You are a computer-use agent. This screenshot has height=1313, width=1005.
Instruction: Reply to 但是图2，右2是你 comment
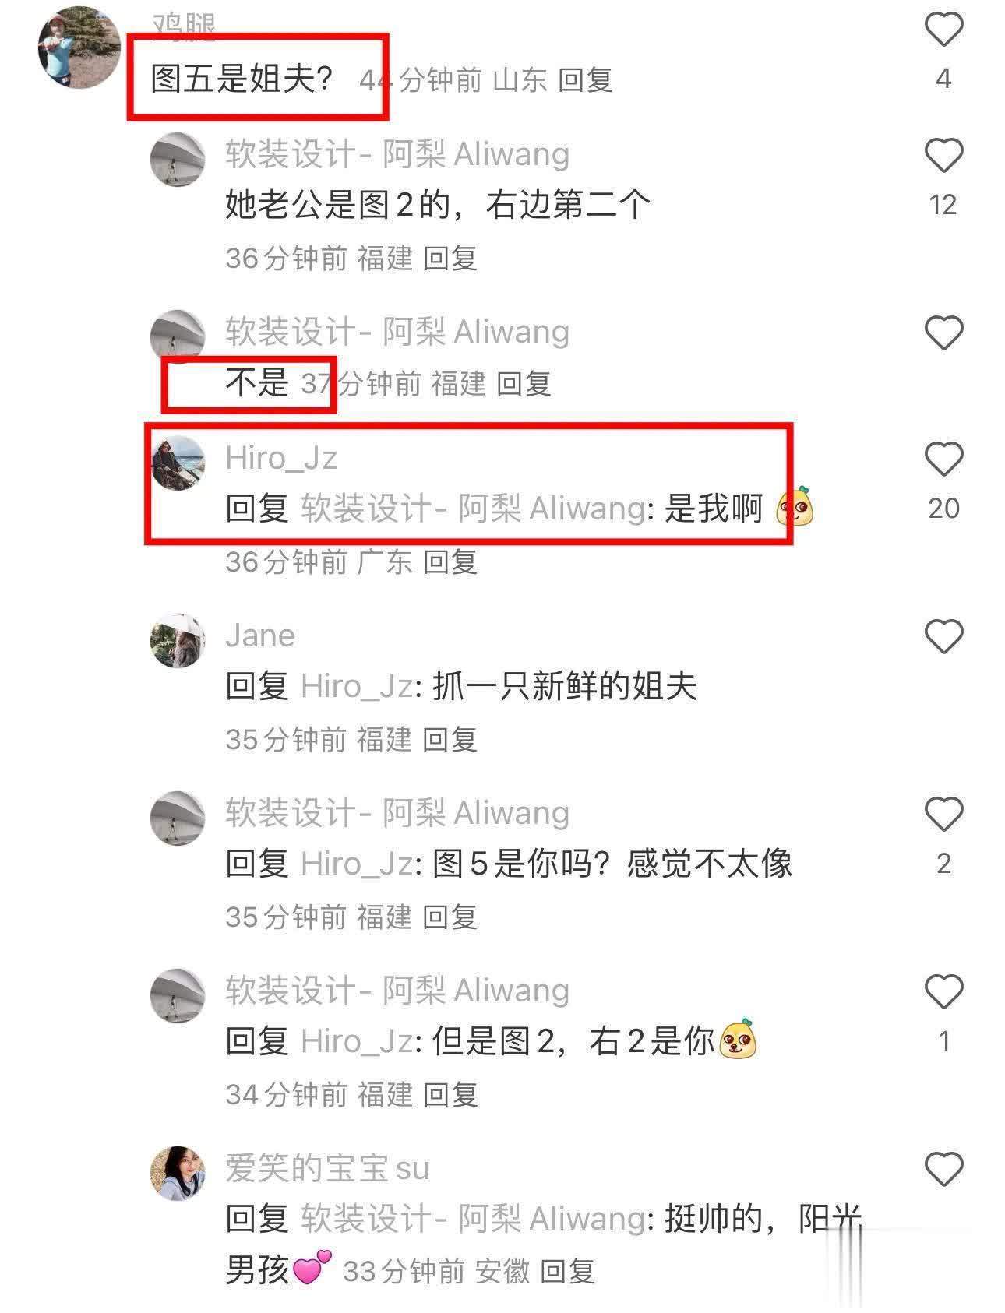pos(450,1094)
